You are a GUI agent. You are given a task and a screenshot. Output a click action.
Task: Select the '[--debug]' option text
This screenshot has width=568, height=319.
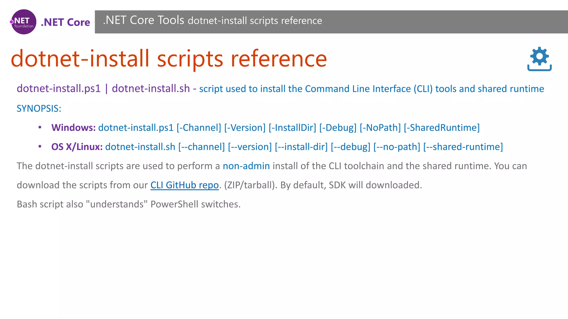[351, 147]
